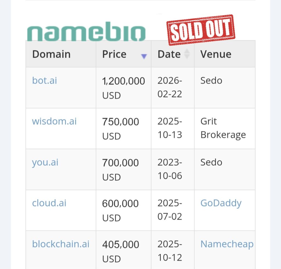Open the wisdom.ai domain link
The image size is (281, 269).
pyautogui.click(x=54, y=121)
